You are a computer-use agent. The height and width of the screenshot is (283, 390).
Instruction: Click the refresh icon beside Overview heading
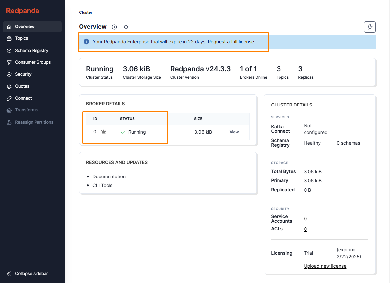click(x=126, y=27)
